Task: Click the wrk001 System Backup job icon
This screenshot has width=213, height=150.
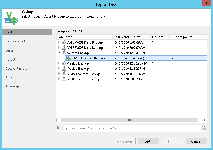Action: point(64,74)
